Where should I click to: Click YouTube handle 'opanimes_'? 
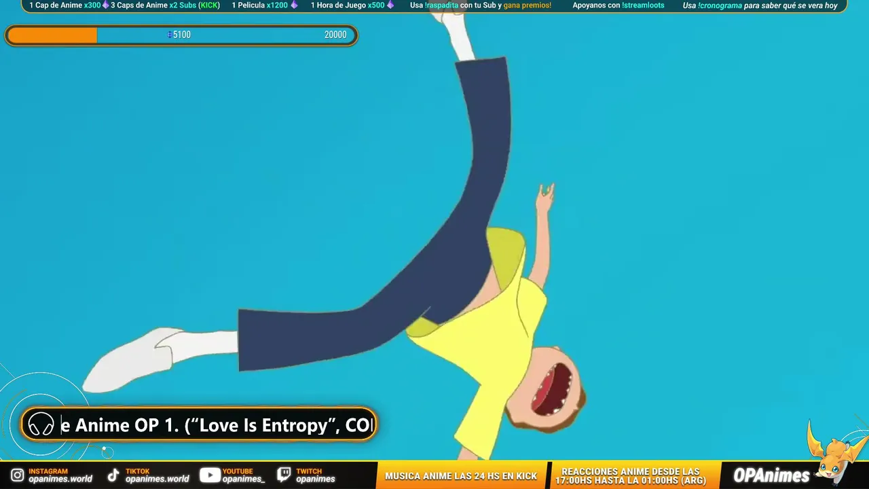244,479
